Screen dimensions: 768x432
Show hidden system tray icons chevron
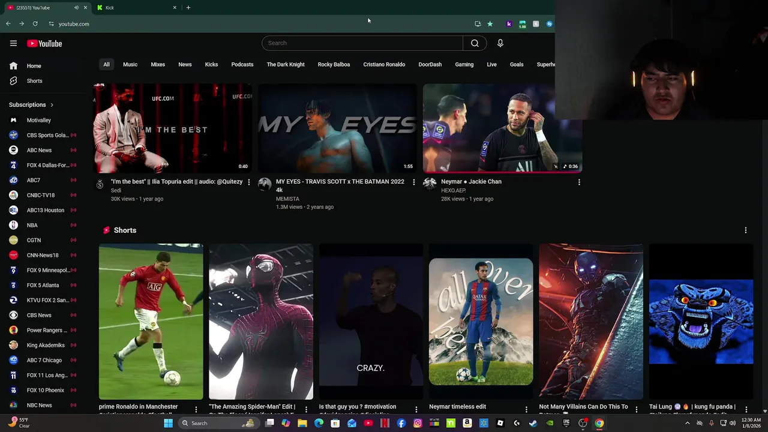tap(687, 423)
